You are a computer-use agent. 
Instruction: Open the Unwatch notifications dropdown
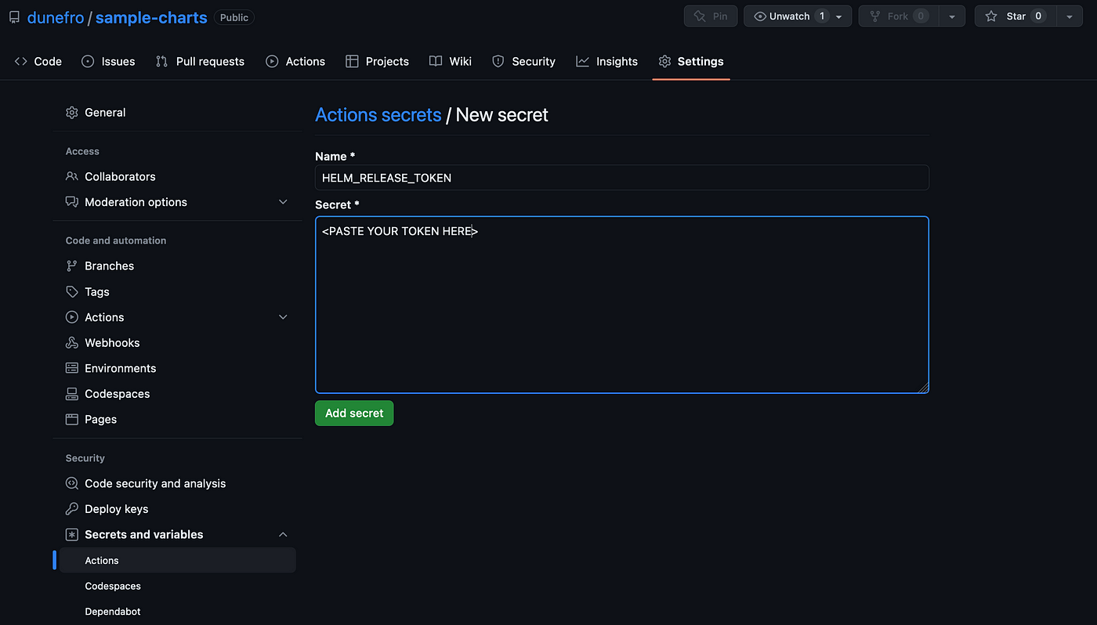[839, 16]
